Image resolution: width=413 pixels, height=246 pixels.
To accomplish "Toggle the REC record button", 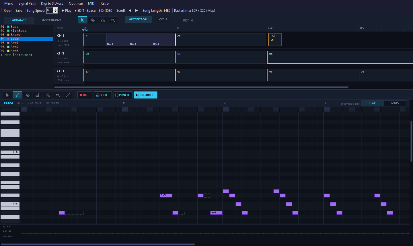I will [x=85, y=95].
